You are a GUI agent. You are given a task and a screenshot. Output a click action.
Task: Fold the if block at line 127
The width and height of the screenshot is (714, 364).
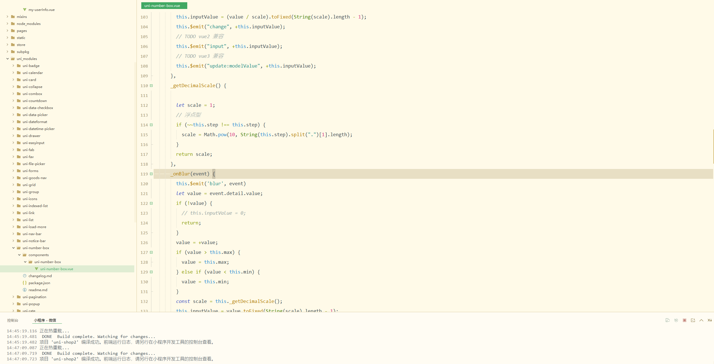click(151, 252)
